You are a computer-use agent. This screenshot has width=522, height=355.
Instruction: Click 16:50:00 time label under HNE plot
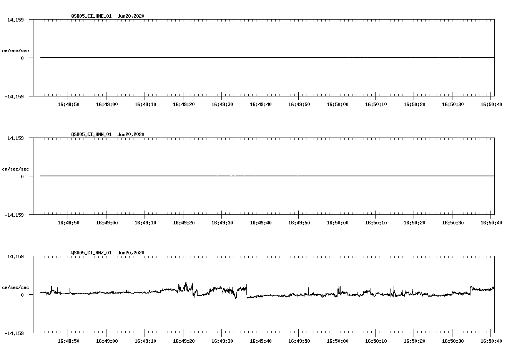337,105
